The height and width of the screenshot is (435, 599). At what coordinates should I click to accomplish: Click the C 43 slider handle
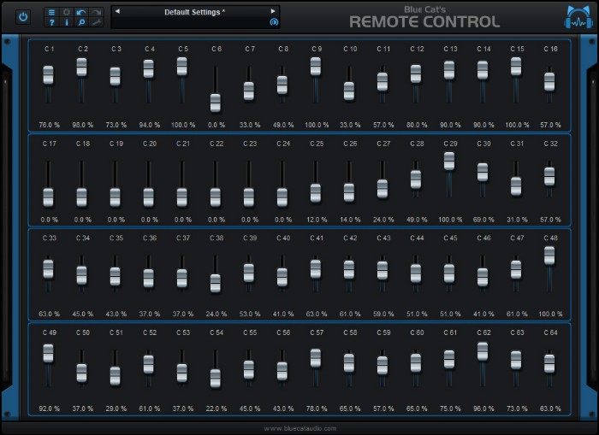coord(383,271)
